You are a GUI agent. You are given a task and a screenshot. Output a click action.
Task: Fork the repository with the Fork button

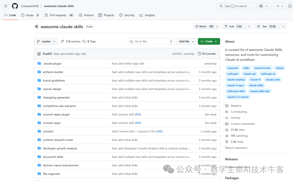pos(234,26)
